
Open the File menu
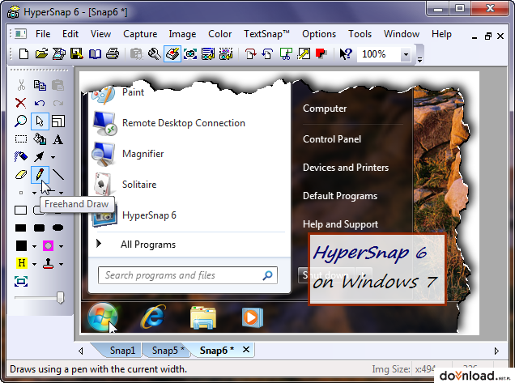click(43, 34)
